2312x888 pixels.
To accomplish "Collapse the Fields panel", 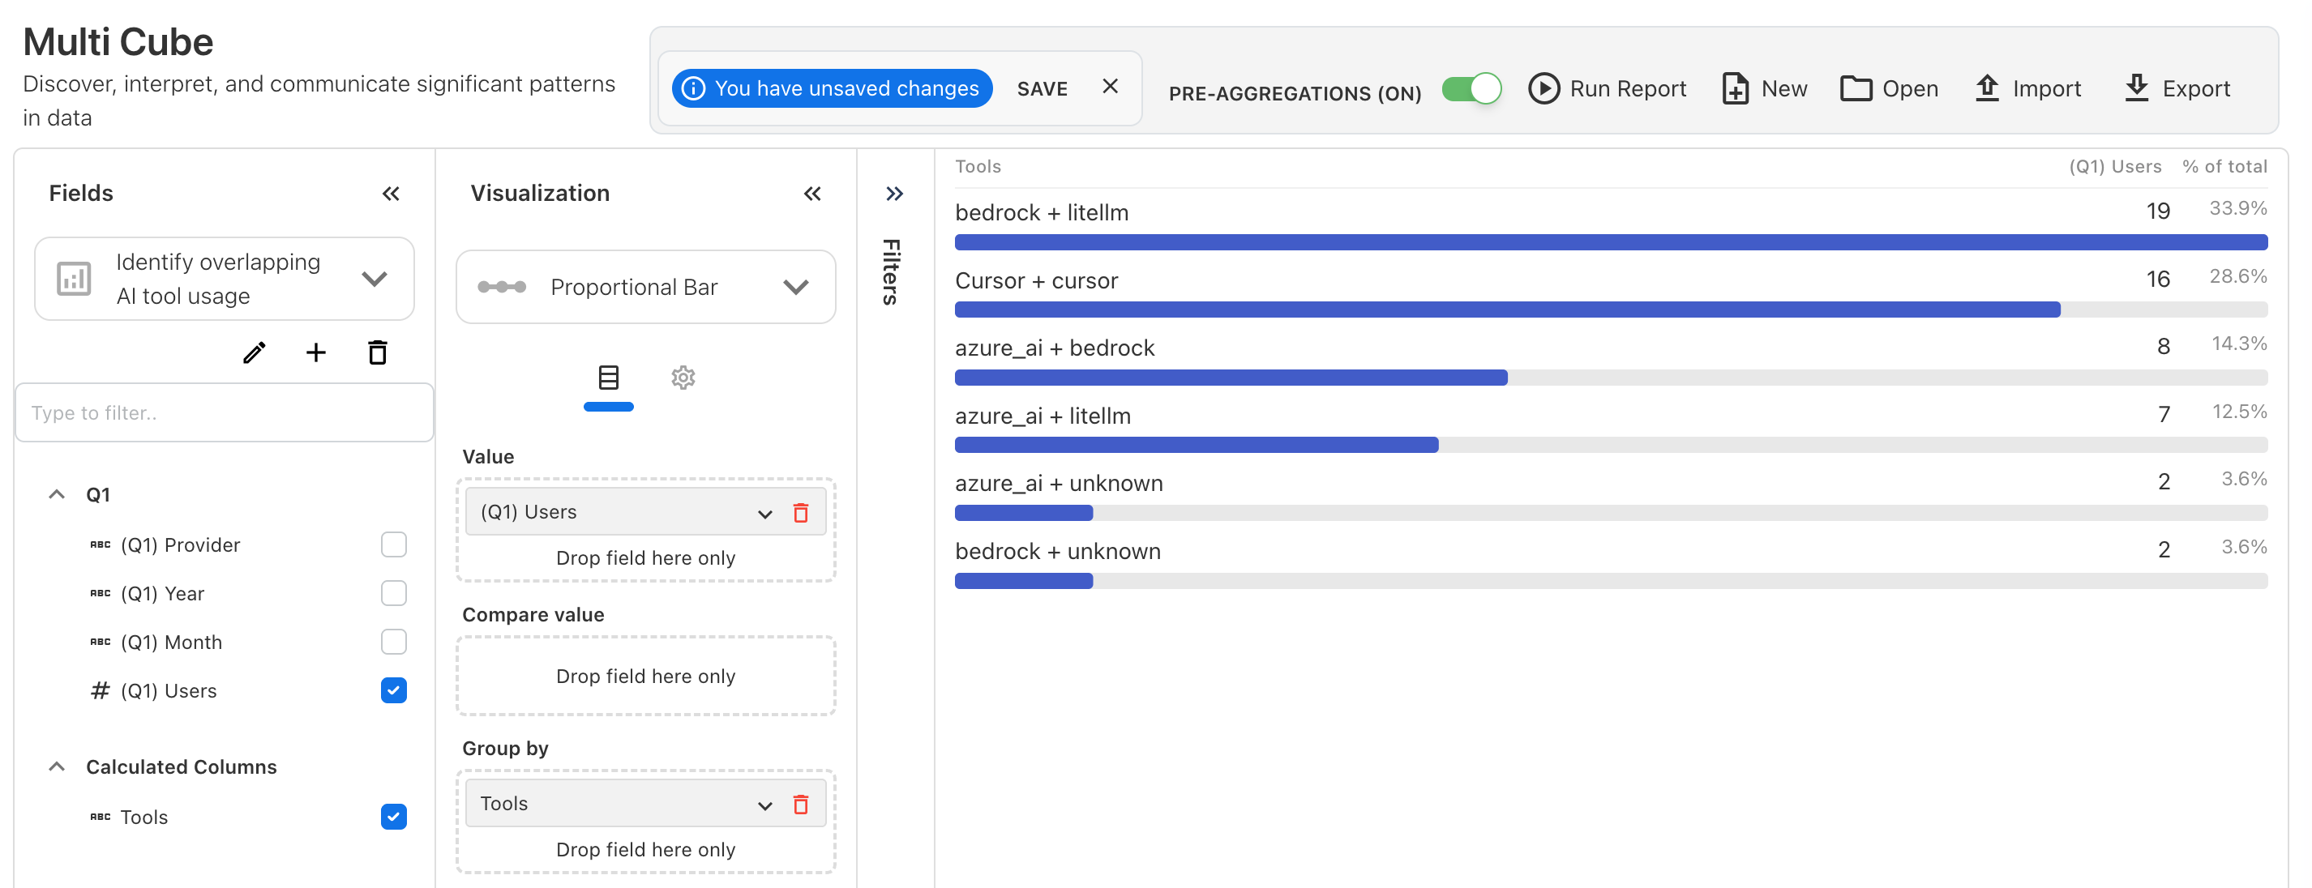I will [x=391, y=194].
